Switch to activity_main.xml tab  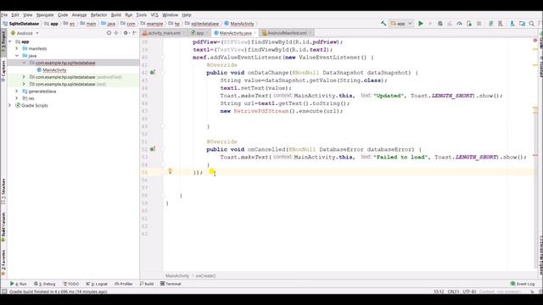(164, 33)
